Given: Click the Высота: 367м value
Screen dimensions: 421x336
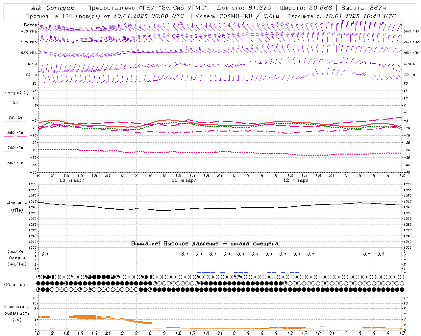Looking at the screenshot, I should (x=363, y=8).
